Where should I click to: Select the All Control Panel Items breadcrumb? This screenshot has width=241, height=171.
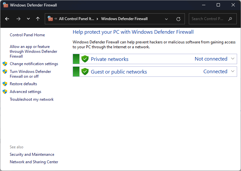pyautogui.click(x=77, y=19)
